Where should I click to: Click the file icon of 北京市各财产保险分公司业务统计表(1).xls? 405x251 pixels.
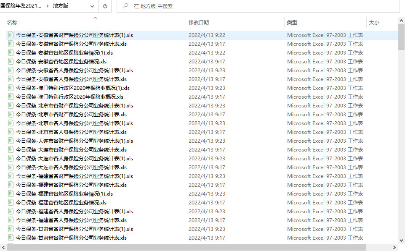point(11,105)
